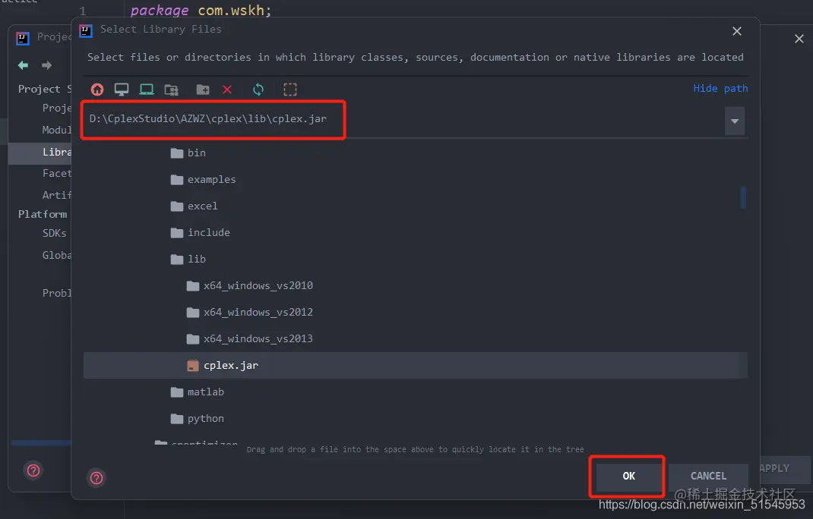Click the examples folder icon
This screenshot has height=519, width=813.
pyautogui.click(x=177, y=180)
